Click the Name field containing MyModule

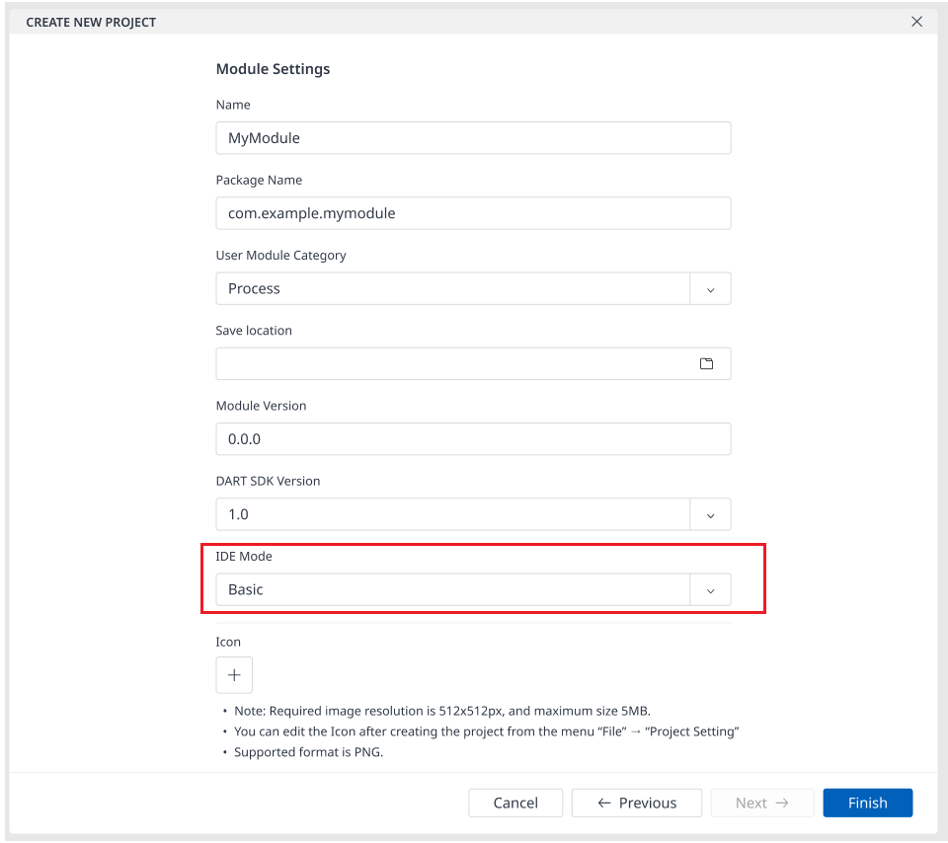pyautogui.click(x=473, y=138)
